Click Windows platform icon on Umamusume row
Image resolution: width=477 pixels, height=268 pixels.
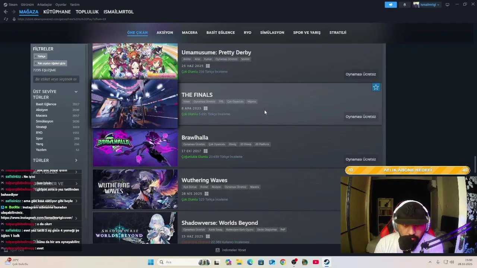tap(208, 66)
